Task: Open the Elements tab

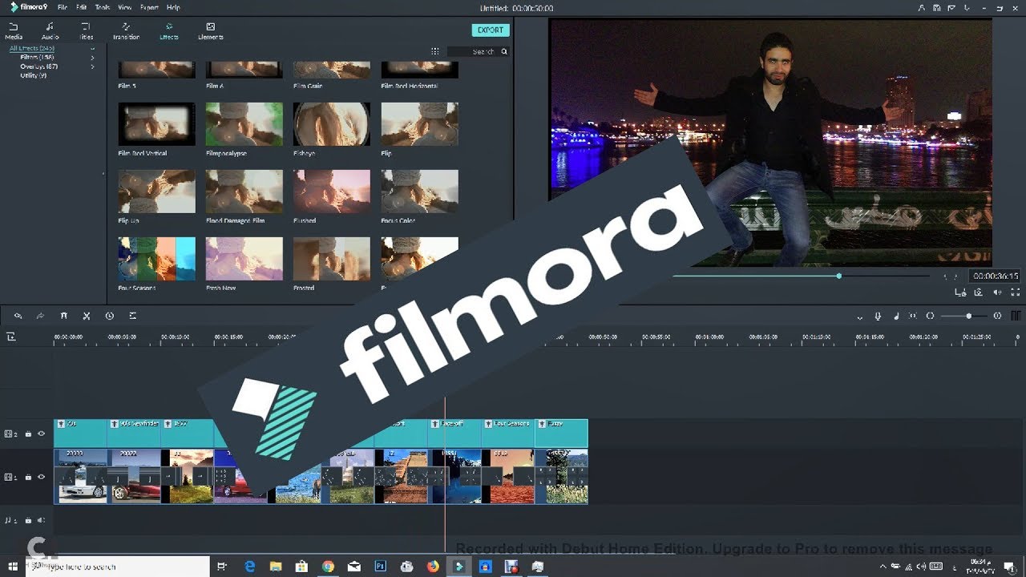Action: click(210, 31)
